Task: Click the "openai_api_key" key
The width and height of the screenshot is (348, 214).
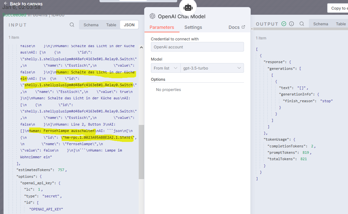Action: click(37, 183)
